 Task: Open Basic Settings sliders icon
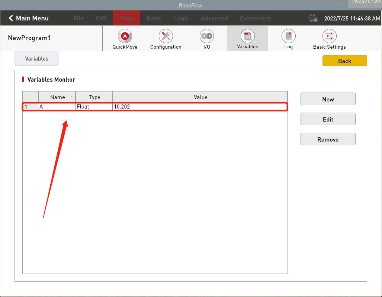(x=329, y=36)
